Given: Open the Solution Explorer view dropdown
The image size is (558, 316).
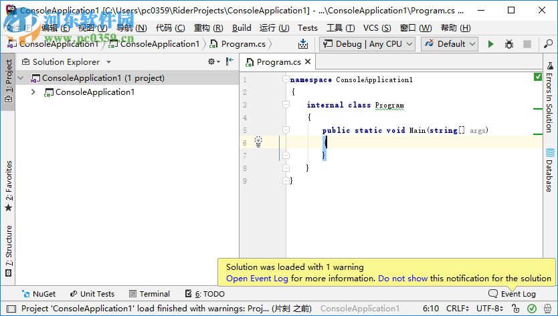Looking at the screenshot, I should tap(108, 62).
